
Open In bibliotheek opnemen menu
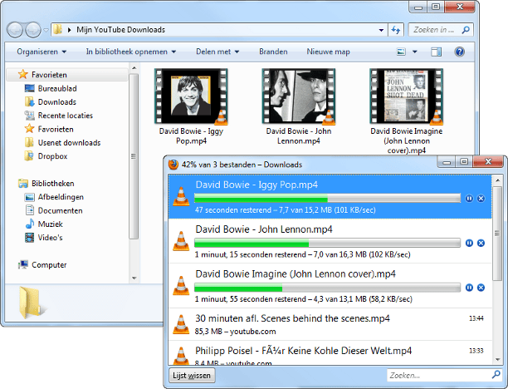point(131,52)
